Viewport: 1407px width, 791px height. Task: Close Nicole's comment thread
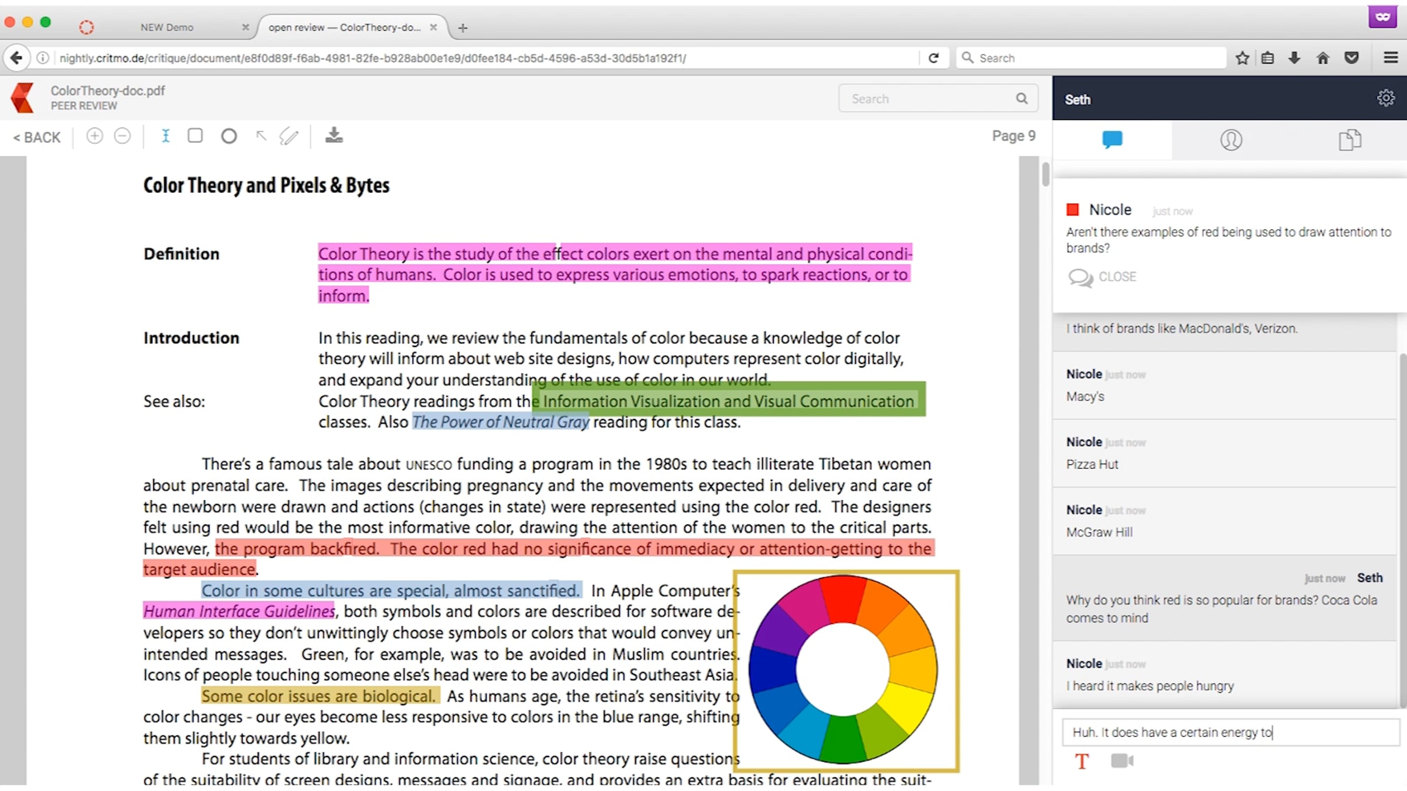pos(1102,277)
